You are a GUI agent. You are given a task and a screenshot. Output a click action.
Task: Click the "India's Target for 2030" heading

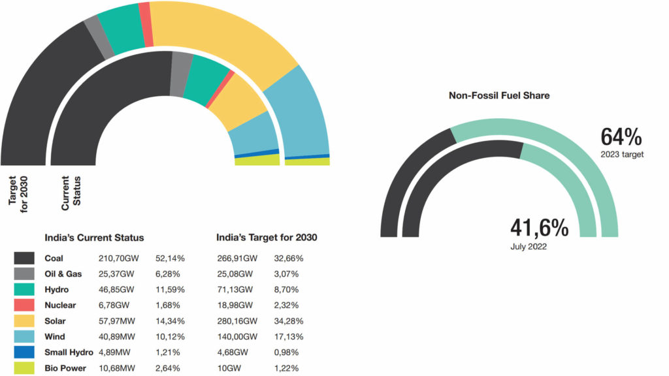(267, 238)
